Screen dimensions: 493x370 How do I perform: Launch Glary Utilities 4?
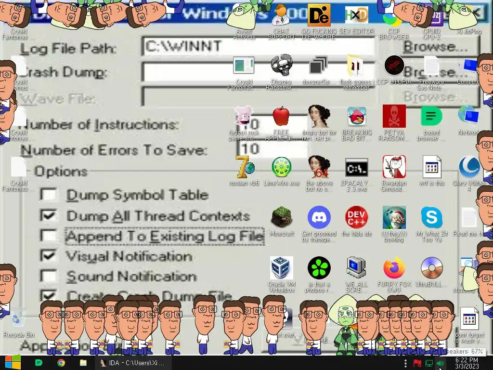[x=469, y=167]
